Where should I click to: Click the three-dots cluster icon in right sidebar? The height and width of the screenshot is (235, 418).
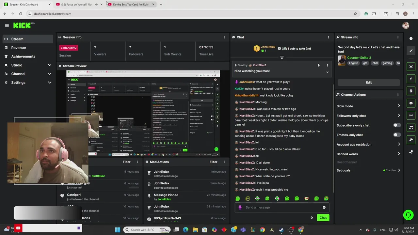pyautogui.click(x=411, y=152)
